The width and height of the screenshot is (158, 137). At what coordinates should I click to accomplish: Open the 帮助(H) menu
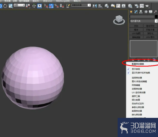pyautogui.click(x=77, y=1)
